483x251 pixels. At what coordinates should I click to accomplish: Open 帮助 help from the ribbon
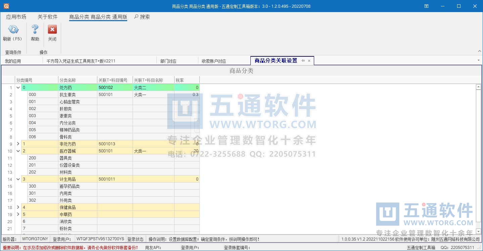(35, 30)
